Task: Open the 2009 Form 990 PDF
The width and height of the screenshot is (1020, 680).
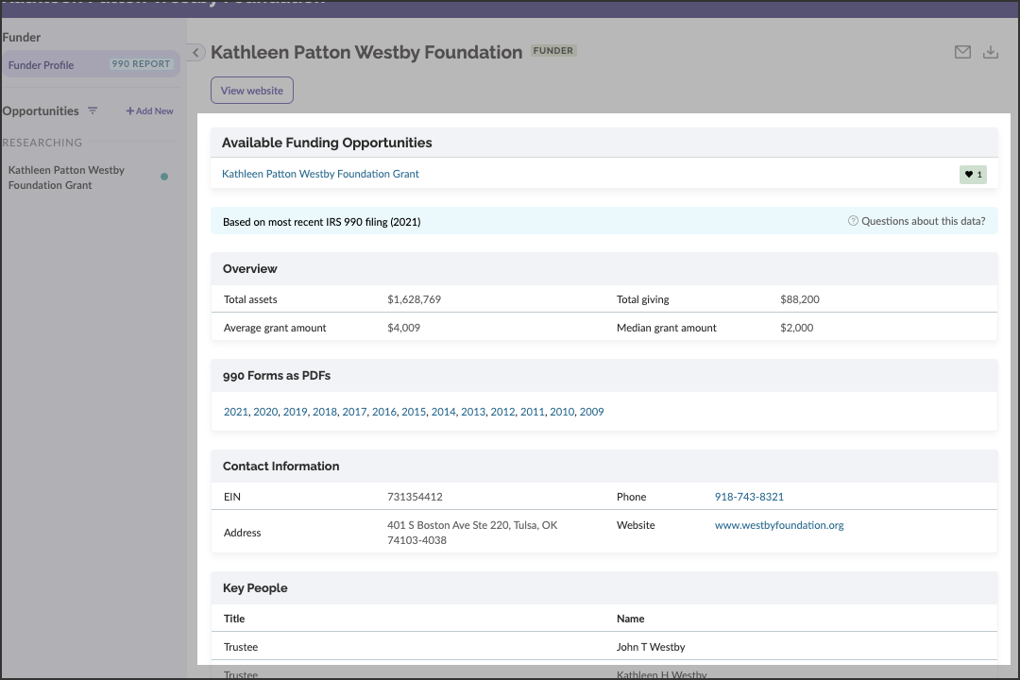Action: [x=591, y=412]
